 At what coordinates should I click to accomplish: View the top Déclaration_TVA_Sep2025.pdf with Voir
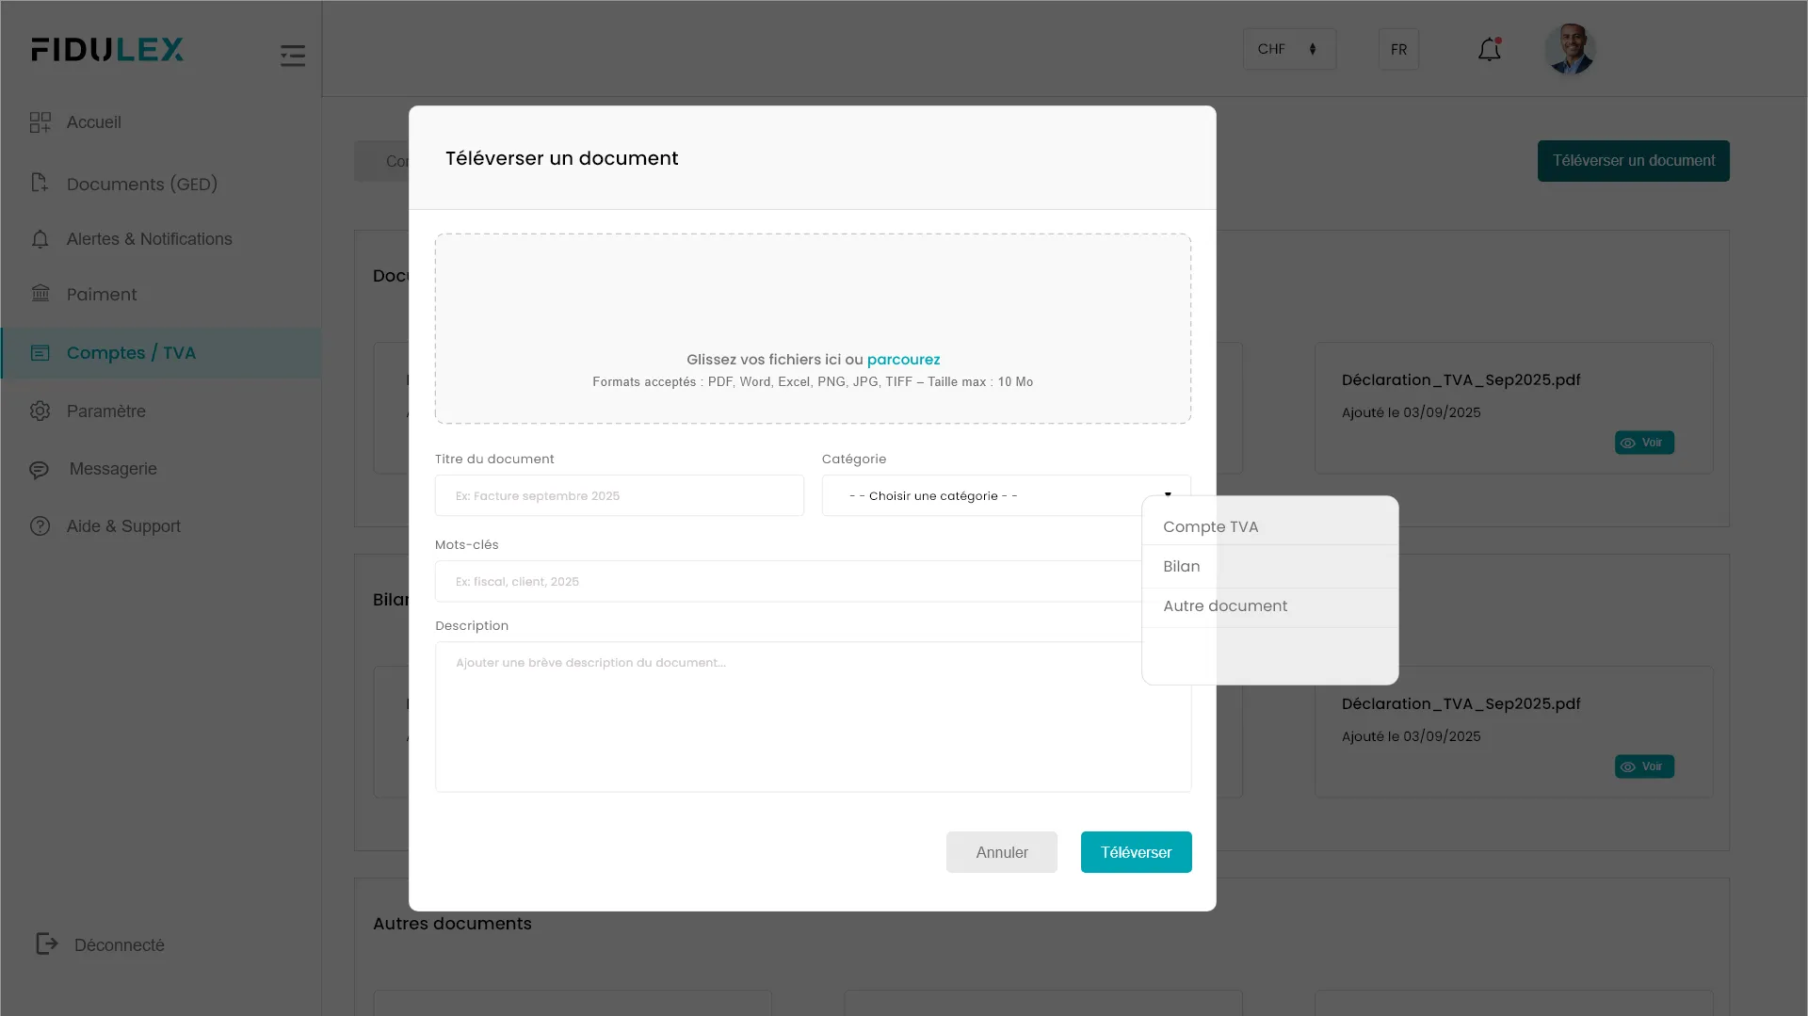tap(1644, 443)
